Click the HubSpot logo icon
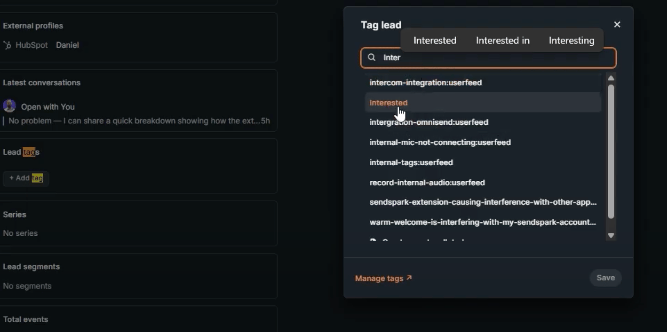 click(7, 45)
